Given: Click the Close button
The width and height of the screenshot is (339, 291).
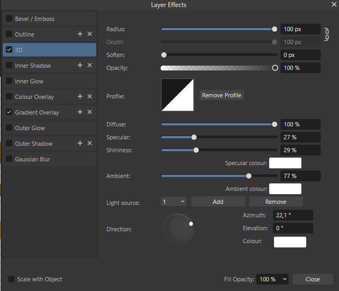Looking at the screenshot, I should [313, 279].
